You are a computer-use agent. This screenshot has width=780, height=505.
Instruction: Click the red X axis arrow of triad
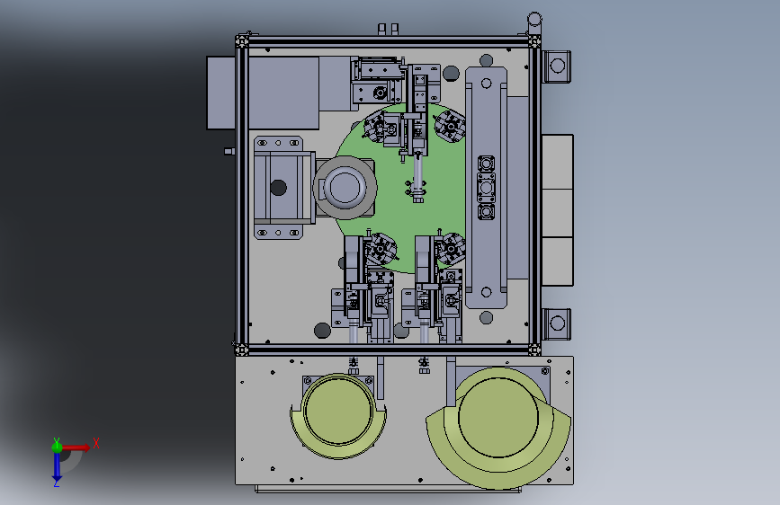coord(77,447)
